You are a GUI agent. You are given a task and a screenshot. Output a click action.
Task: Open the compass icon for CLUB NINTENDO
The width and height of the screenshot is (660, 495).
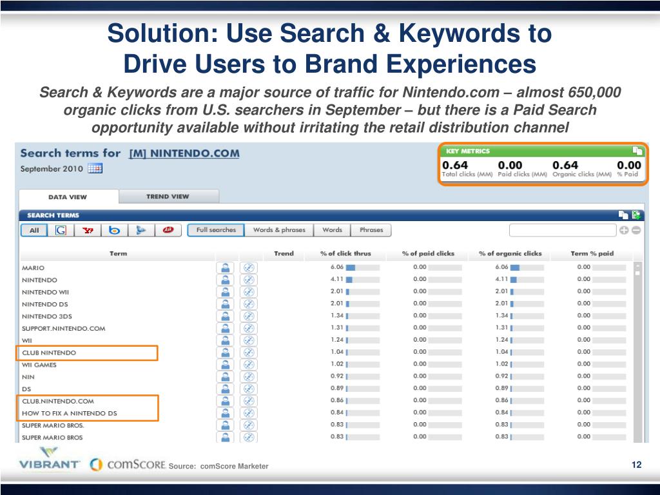(249, 353)
